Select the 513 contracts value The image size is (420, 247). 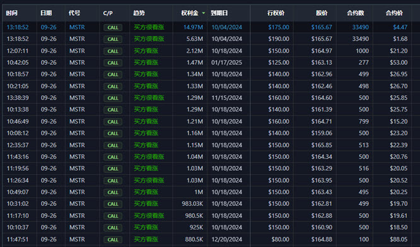click(364, 145)
